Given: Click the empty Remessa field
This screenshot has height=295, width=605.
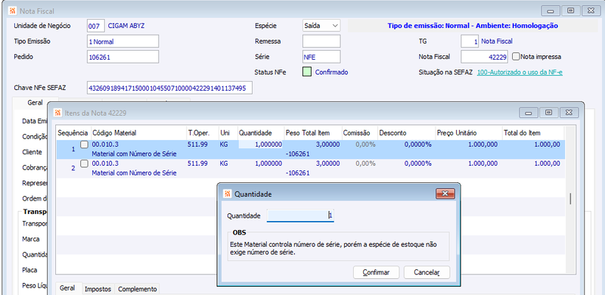Looking at the screenshot, I should 321,42.
